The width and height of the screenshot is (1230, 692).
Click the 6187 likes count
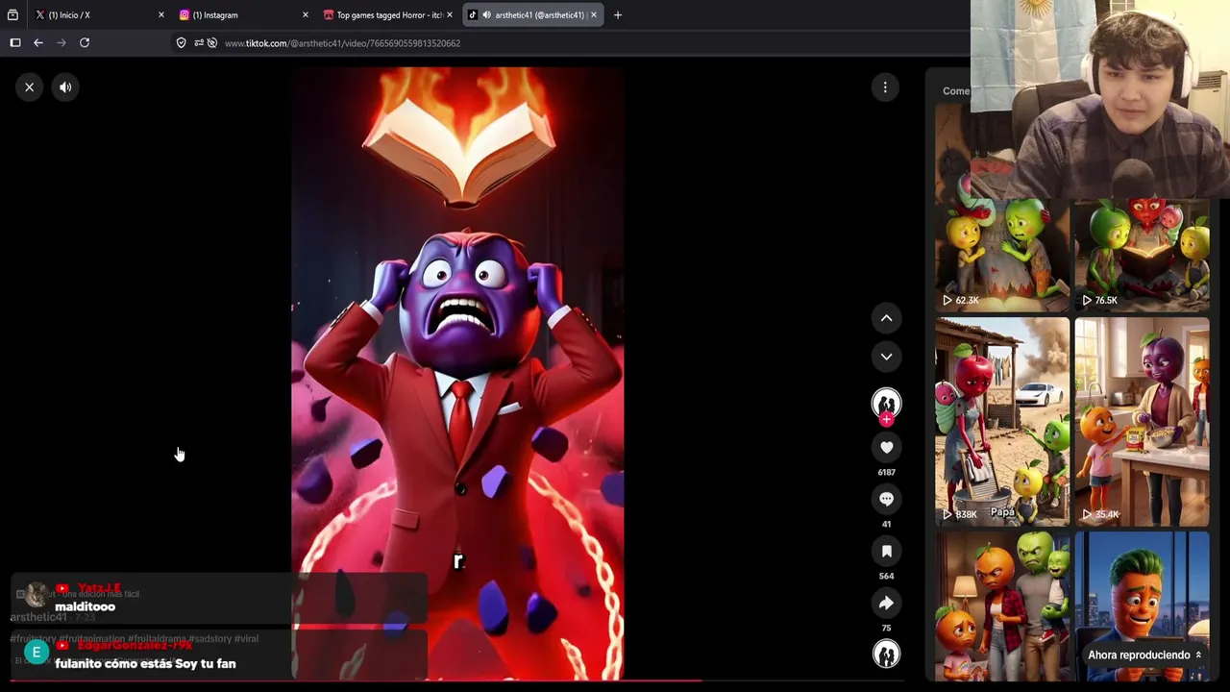(886, 472)
